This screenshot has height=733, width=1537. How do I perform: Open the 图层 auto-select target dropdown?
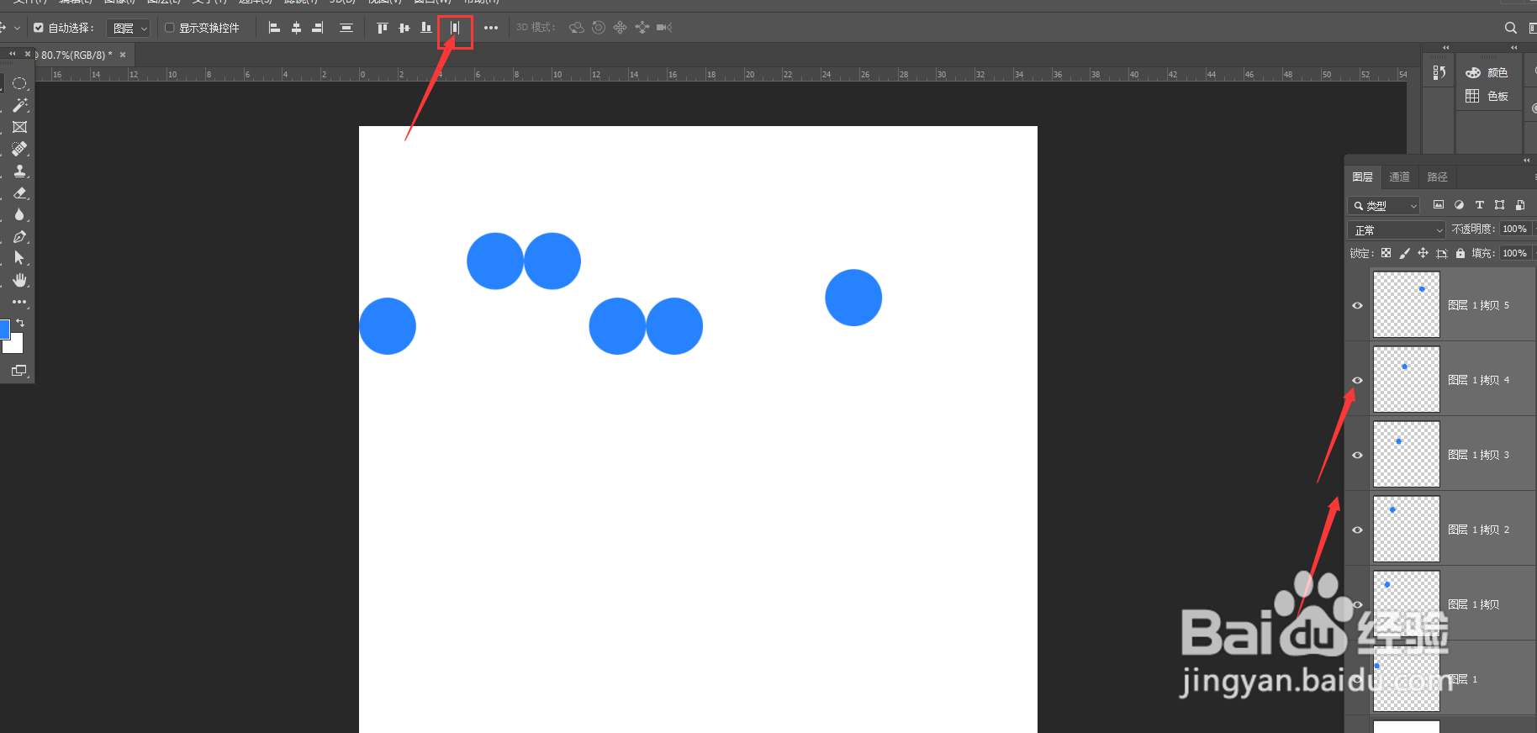click(129, 28)
